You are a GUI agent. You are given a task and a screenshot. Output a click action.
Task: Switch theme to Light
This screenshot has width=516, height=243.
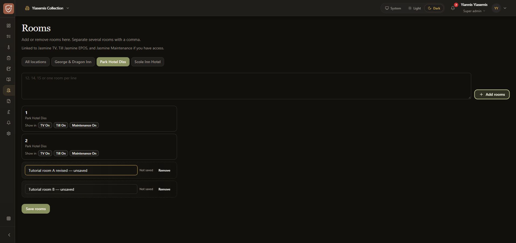[414, 8]
